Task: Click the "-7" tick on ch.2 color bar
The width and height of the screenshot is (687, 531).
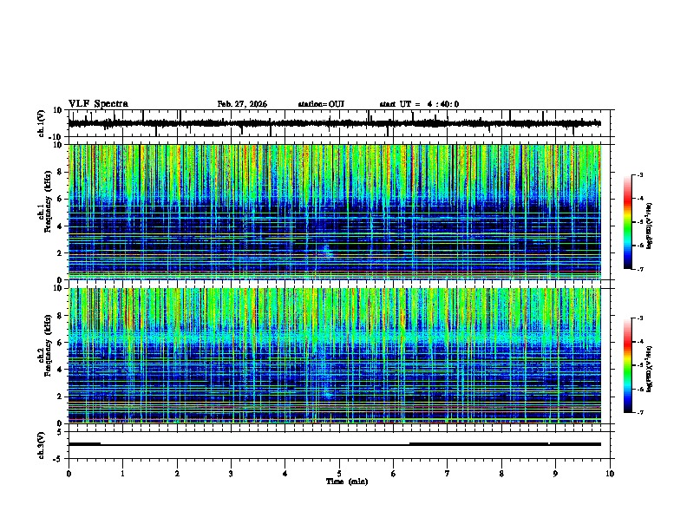Action: pos(639,412)
